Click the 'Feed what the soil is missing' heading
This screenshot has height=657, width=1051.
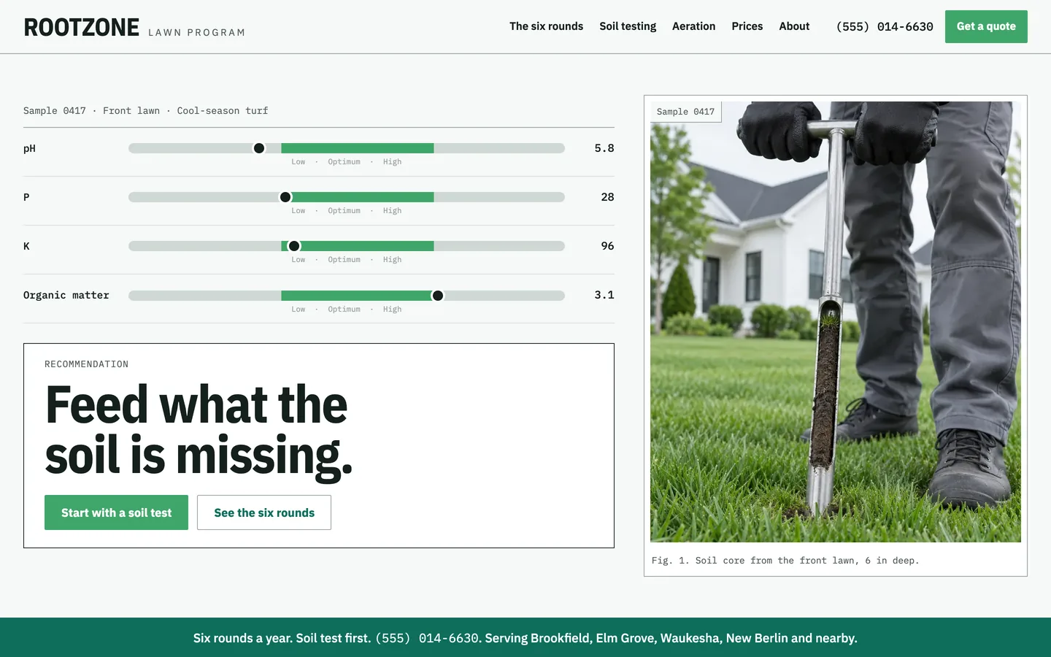coord(199,431)
